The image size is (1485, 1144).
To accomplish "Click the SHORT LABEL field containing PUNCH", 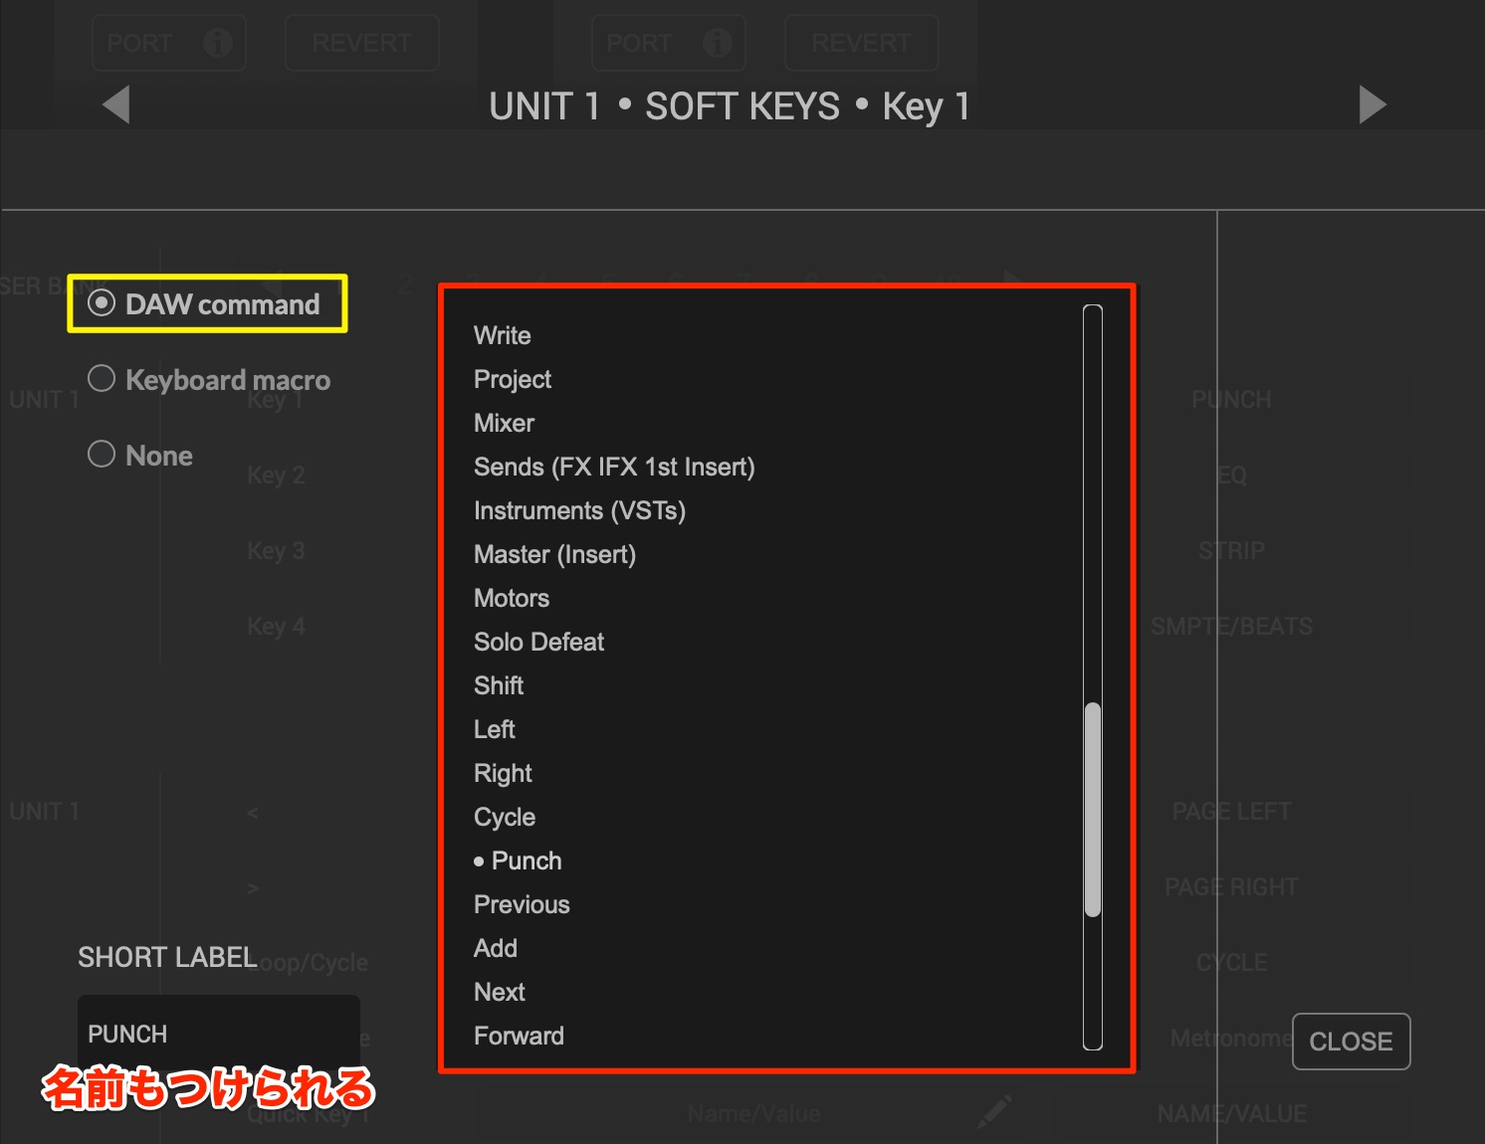I will point(219,1034).
